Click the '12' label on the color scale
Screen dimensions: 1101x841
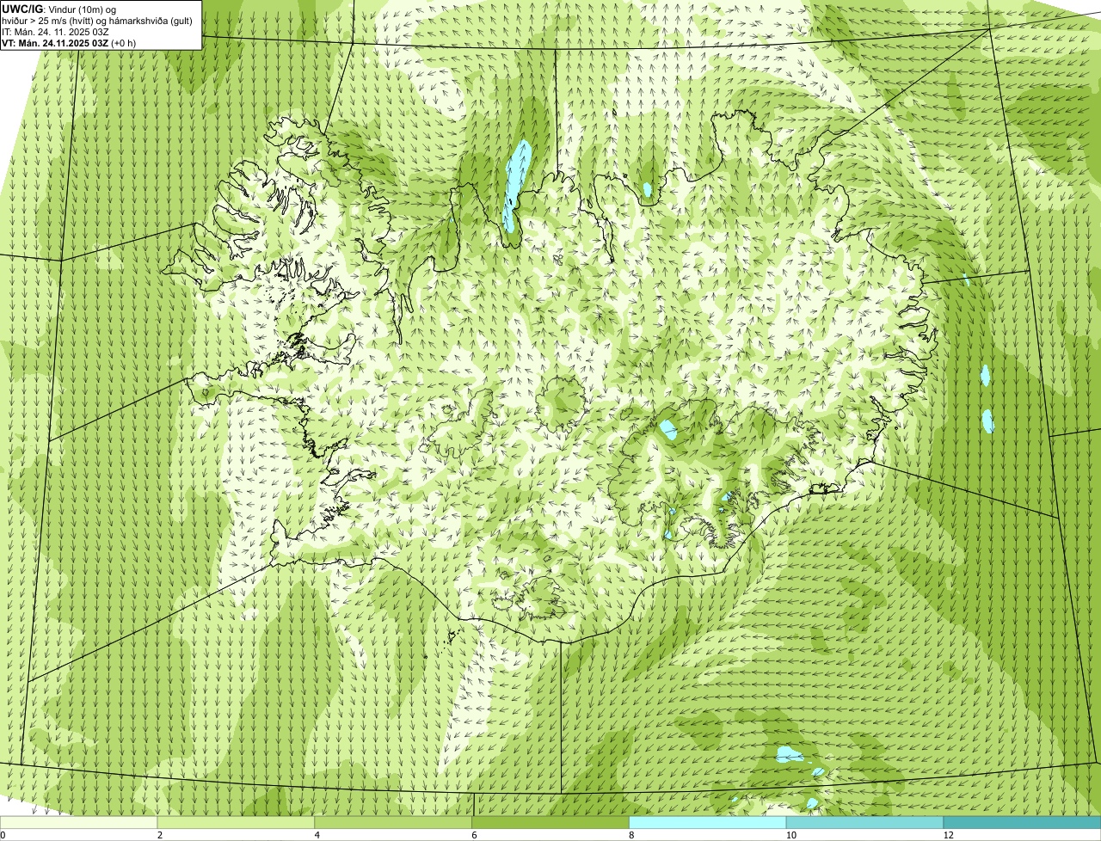[x=947, y=835]
